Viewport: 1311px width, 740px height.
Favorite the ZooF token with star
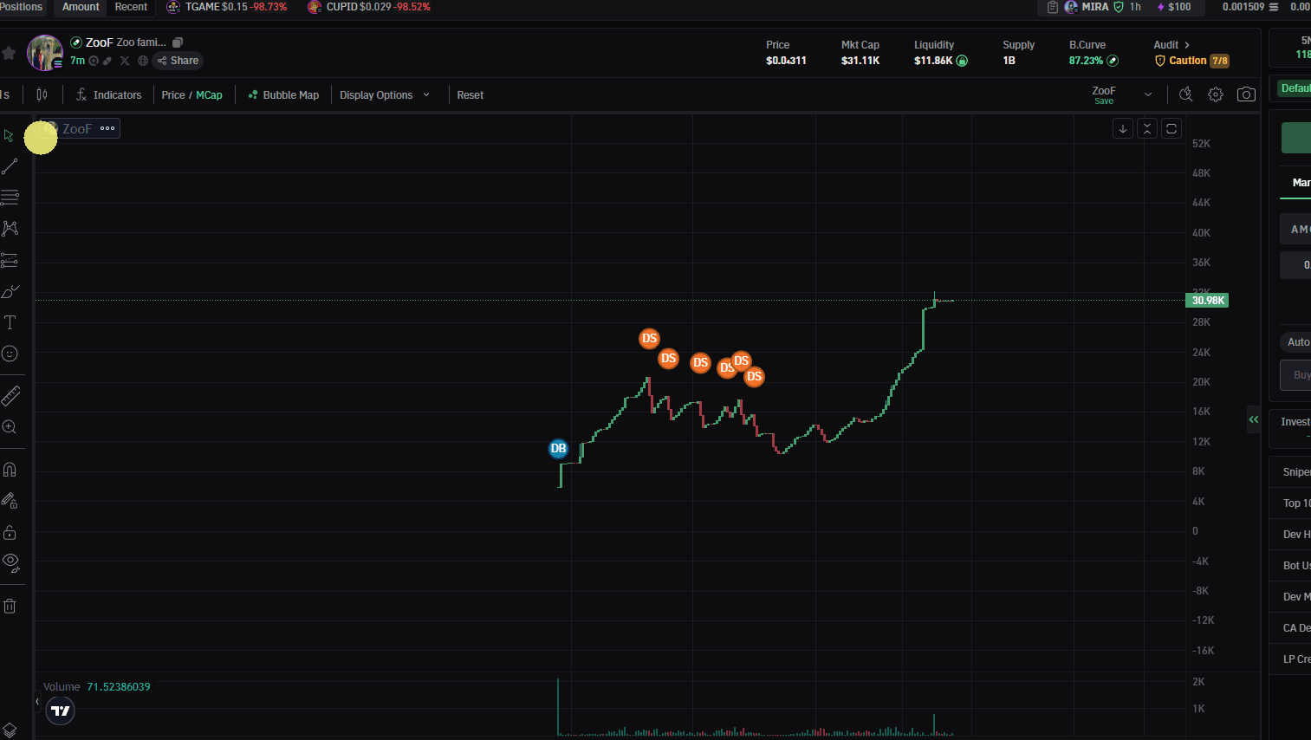(9, 54)
